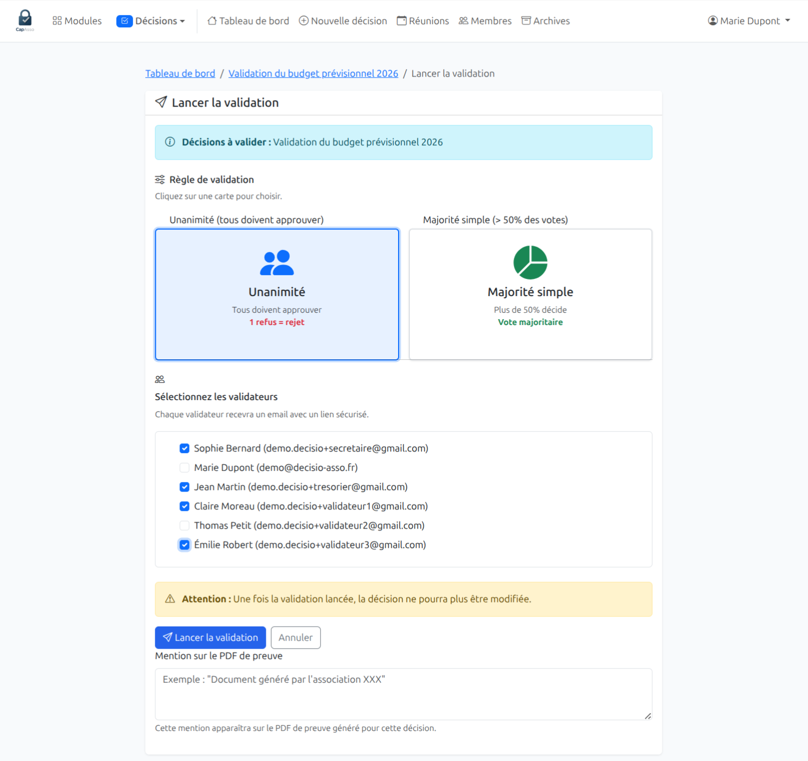Screen dimensions: 808x761
Task: Check Marie Dupont as validator
Action: click(x=184, y=468)
